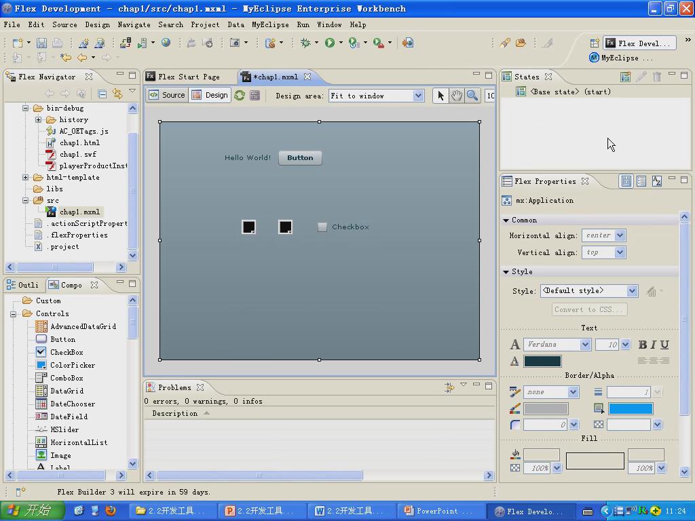Click the Refresh design view icon
695x521 pixels.
coord(240,95)
